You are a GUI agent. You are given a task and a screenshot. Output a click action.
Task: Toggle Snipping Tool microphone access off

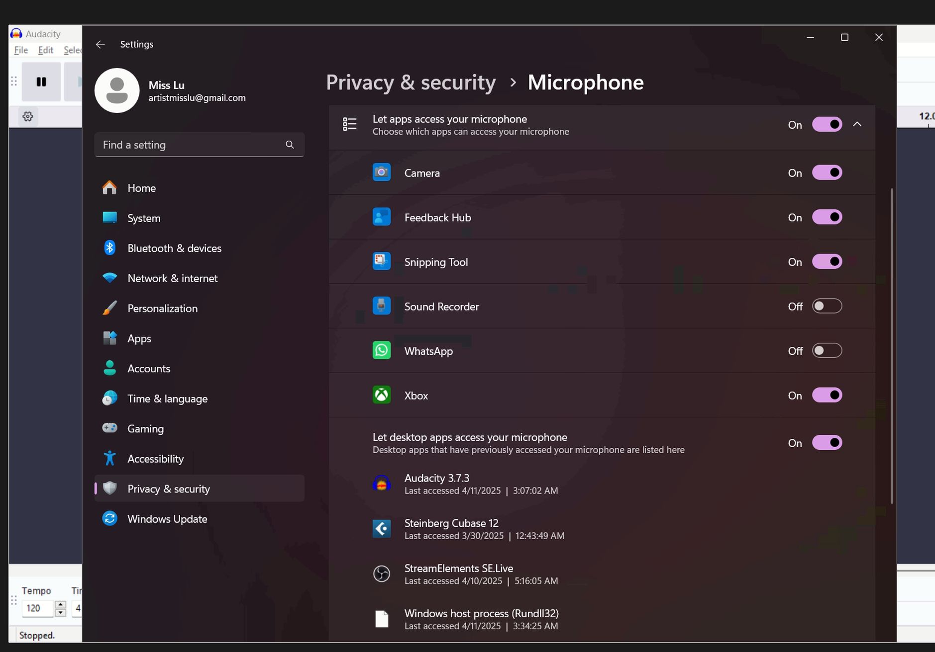[x=827, y=261]
